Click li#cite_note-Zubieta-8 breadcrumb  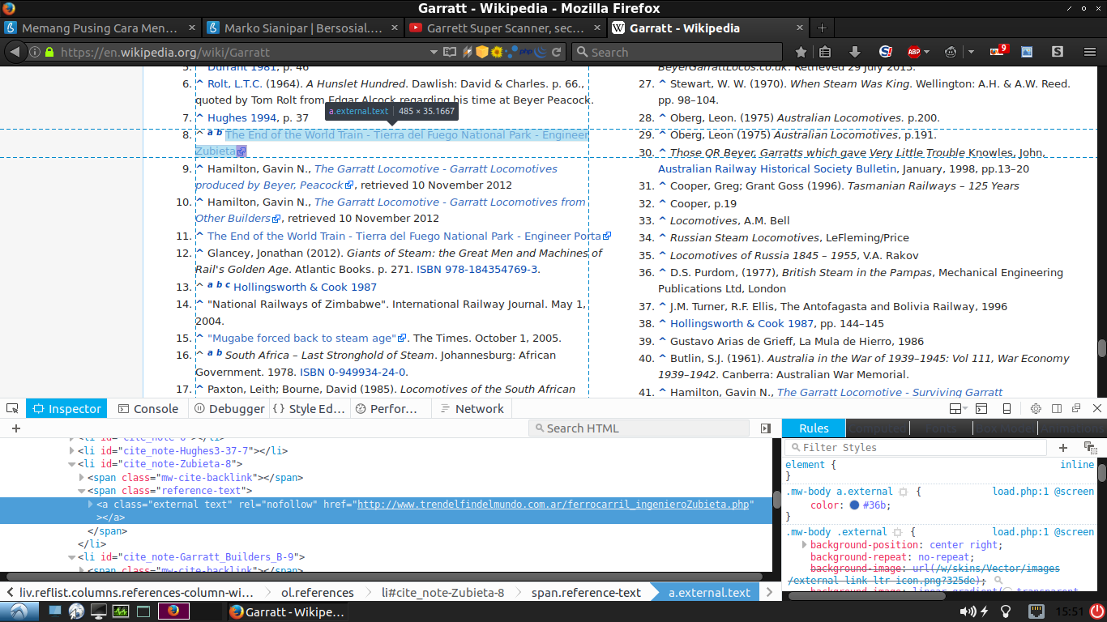(x=442, y=592)
